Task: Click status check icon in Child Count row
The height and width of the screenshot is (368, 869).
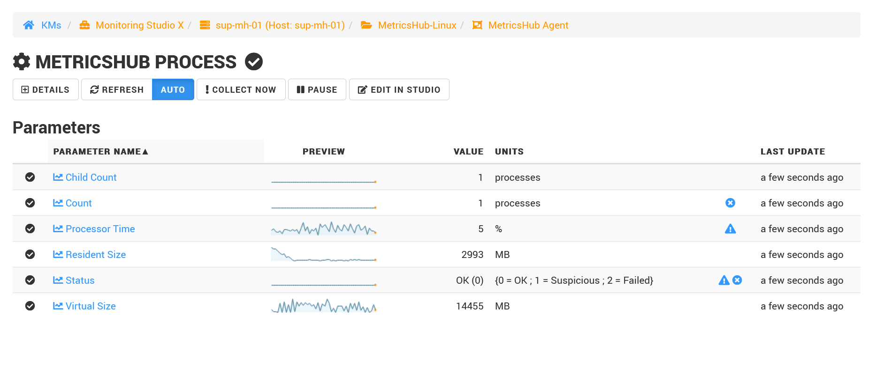Action: click(x=30, y=177)
